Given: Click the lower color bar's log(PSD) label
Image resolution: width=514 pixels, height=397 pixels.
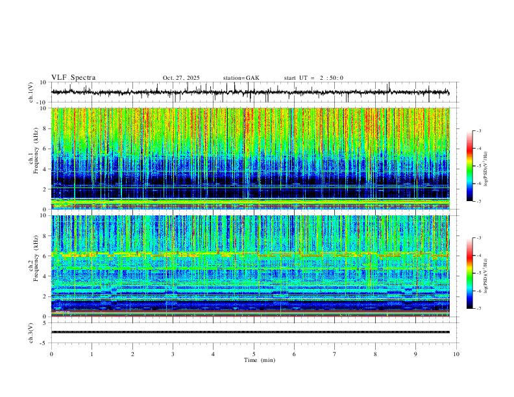Looking at the screenshot, I should click(x=486, y=276).
